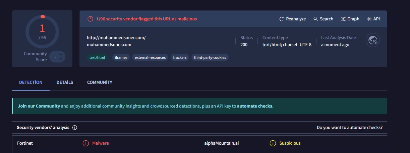Click the iframes tag
The image size is (410, 153).
point(121,57)
